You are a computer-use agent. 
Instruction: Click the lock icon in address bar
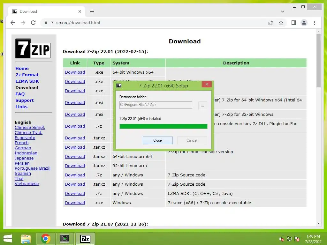(46, 23)
